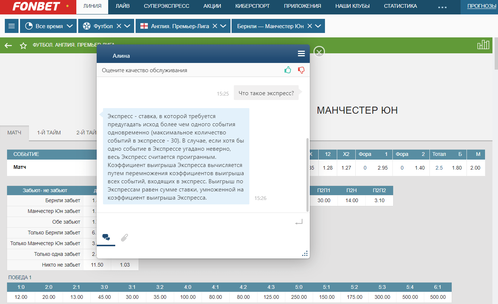Open the statistics bar chart icon
498x304 pixels.
tap(483, 45)
